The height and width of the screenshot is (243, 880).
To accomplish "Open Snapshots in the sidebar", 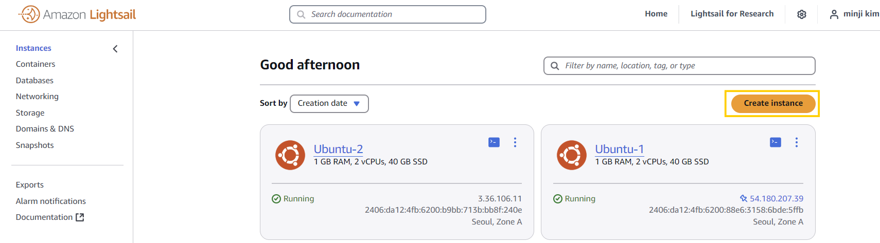I will click(34, 145).
